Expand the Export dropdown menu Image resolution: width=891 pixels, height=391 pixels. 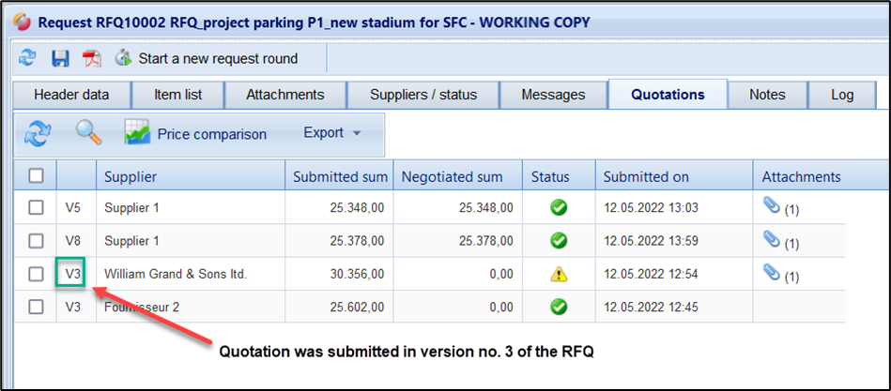(332, 133)
